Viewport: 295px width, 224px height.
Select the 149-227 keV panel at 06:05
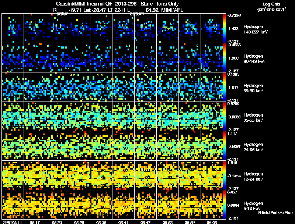click(212, 28)
